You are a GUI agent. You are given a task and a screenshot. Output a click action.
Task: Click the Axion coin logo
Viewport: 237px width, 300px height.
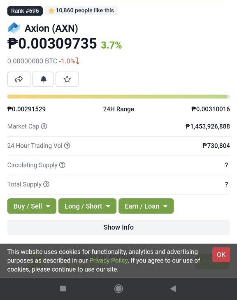[14, 28]
